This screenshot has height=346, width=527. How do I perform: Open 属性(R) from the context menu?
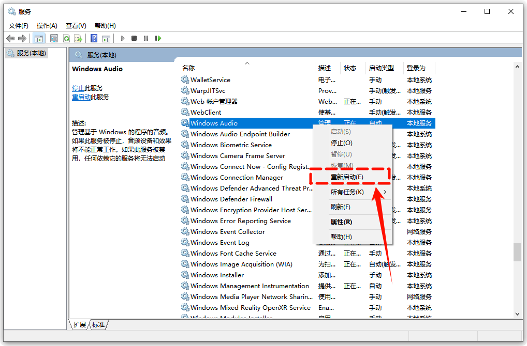pyautogui.click(x=353, y=222)
